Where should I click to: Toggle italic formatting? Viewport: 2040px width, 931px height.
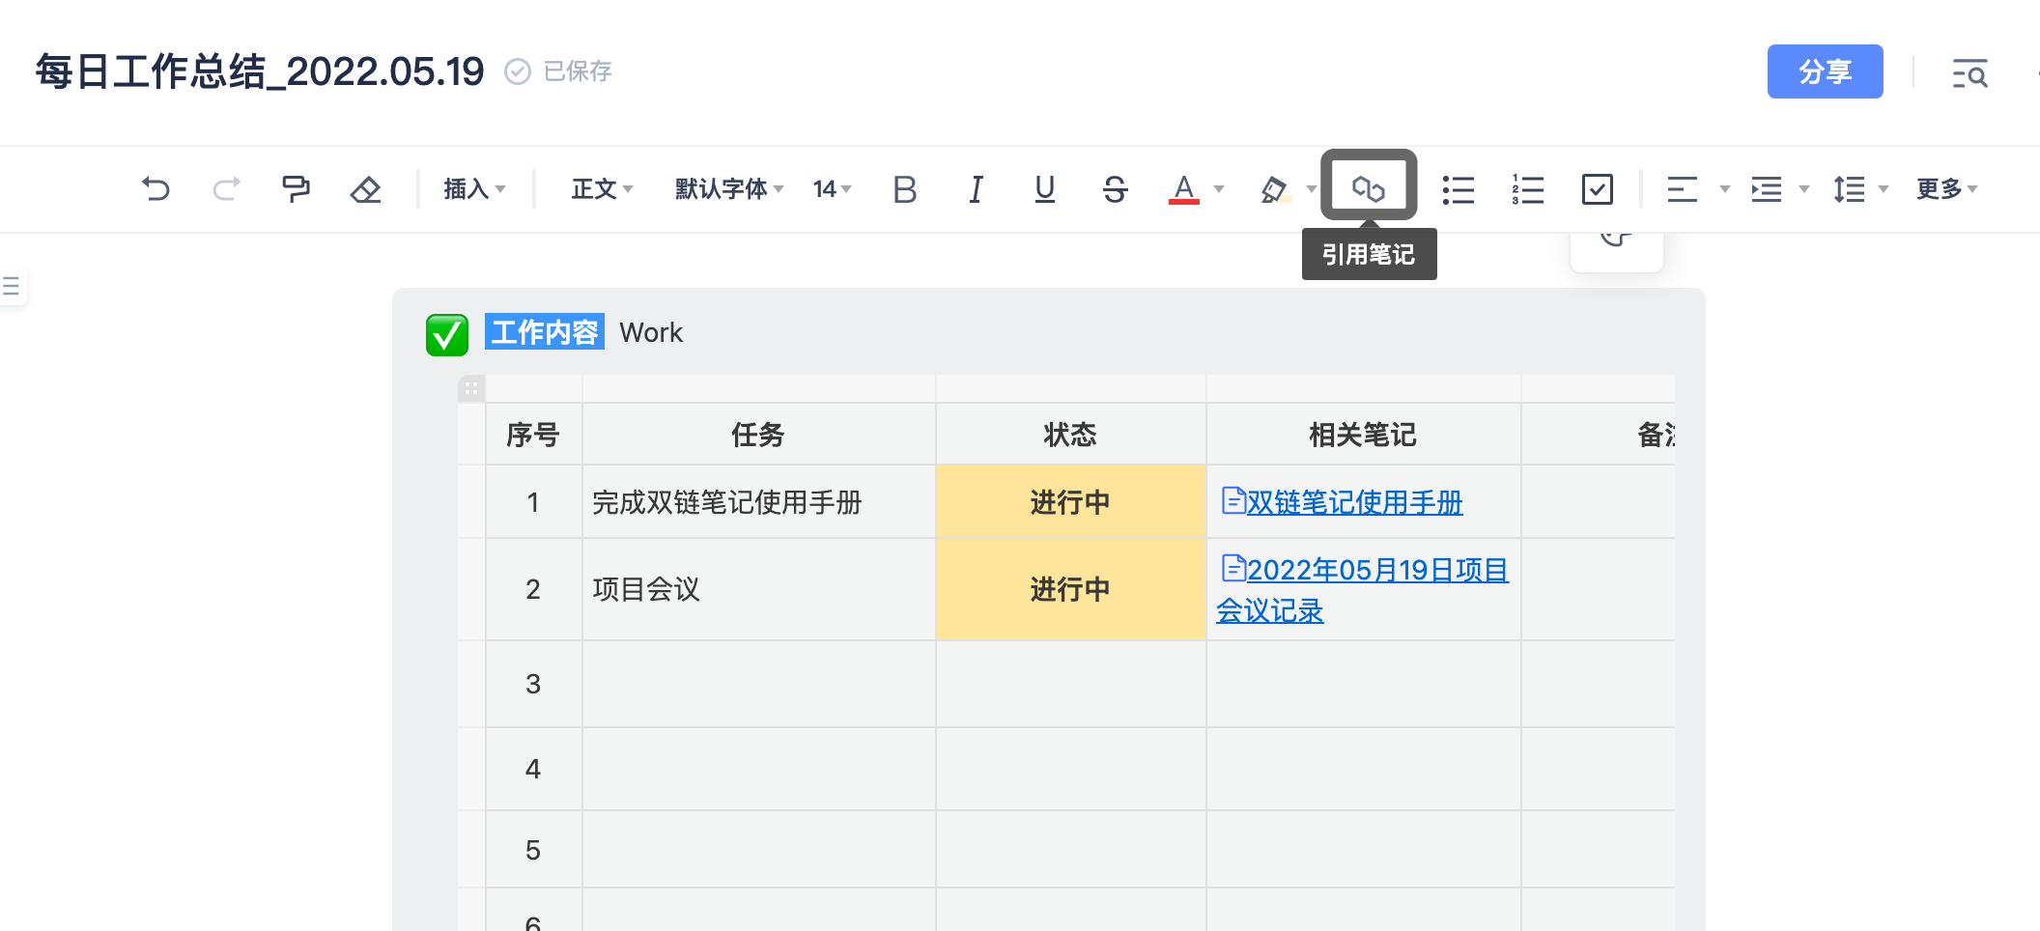click(976, 189)
